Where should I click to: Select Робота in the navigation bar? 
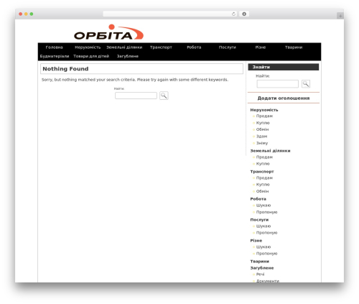(194, 47)
